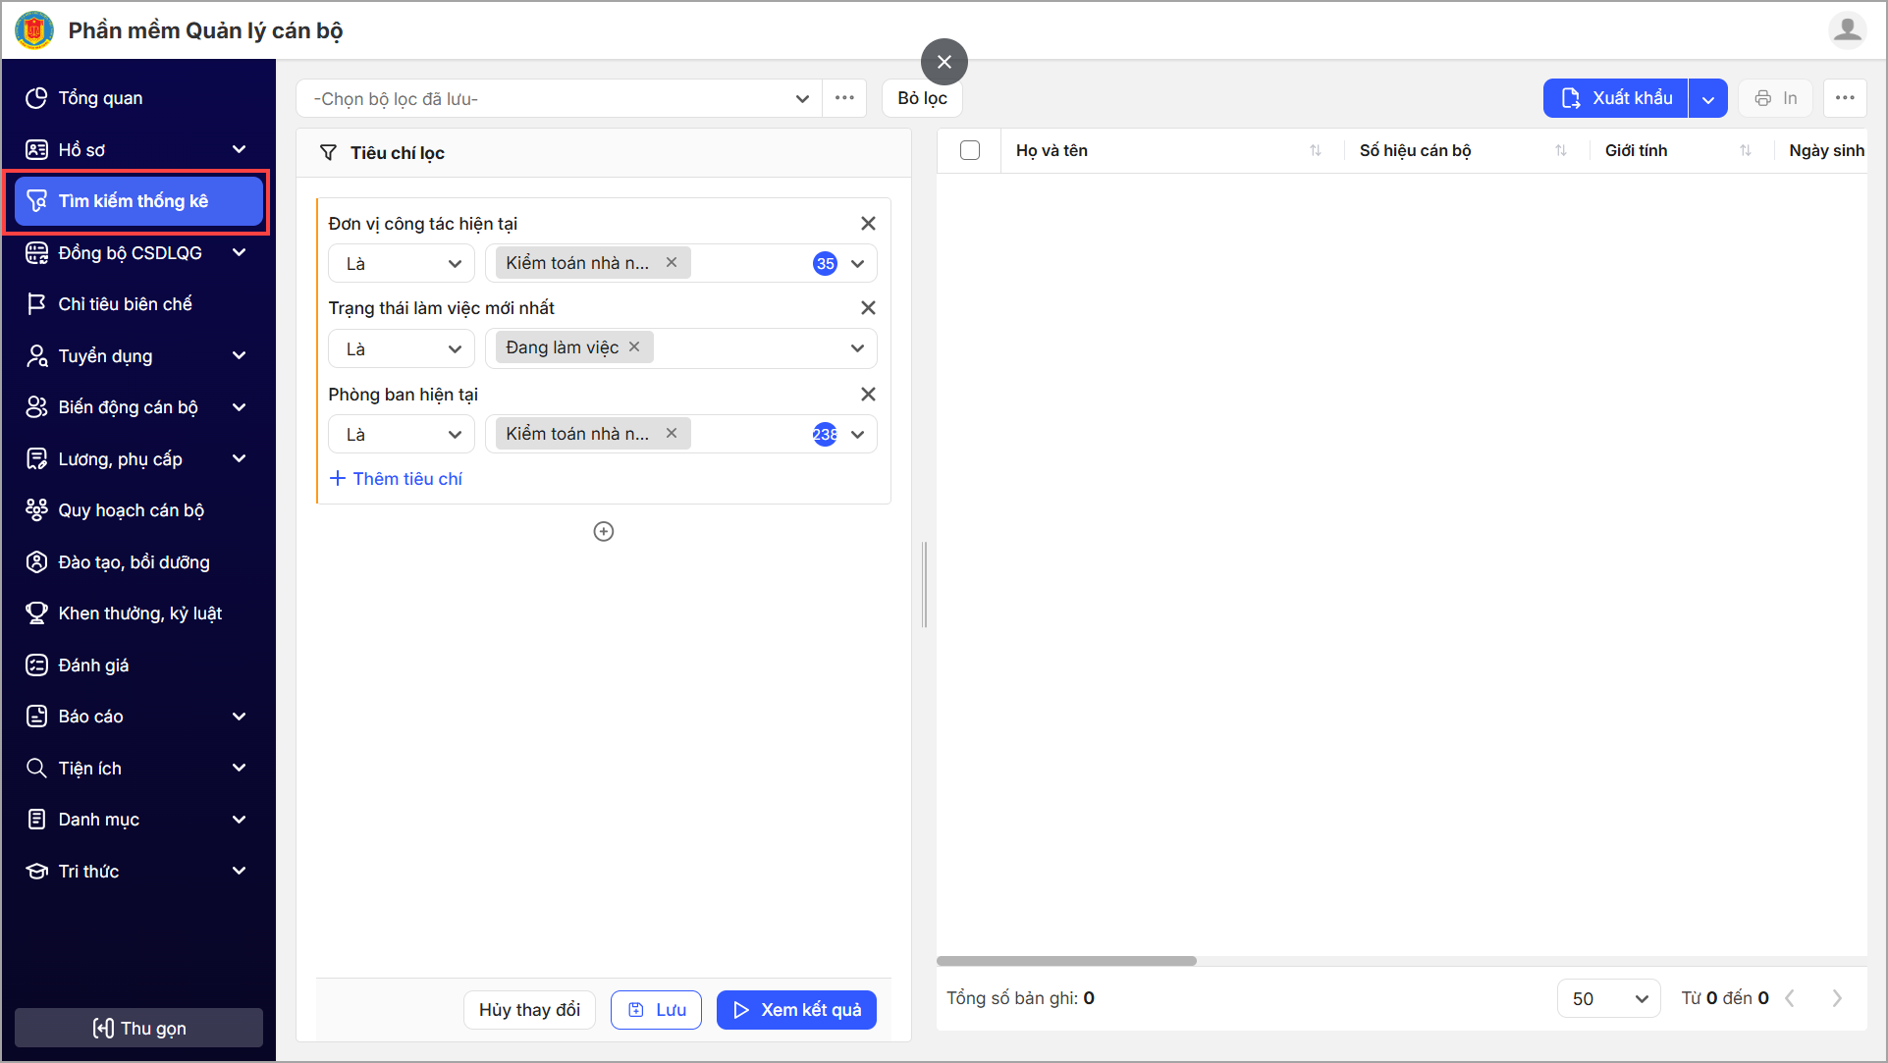Remove the Đang làm việc tag
The height and width of the screenshot is (1063, 1888).
pos(634,347)
